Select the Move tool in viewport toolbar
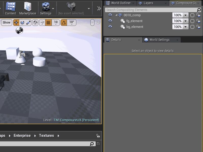The height and width of the screenshot is (152, 203). tap(16, 23)
